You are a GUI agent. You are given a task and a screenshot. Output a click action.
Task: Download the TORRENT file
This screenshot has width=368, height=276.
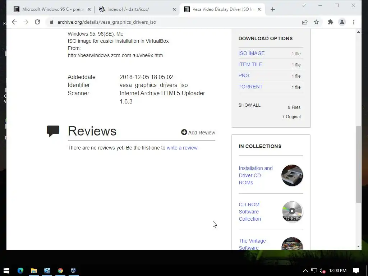(x=250, y=87)
